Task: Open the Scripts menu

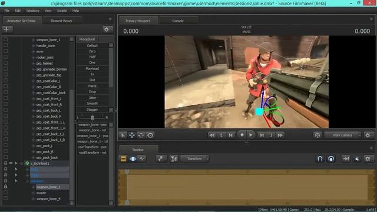Action: click(x=62, y=11)
